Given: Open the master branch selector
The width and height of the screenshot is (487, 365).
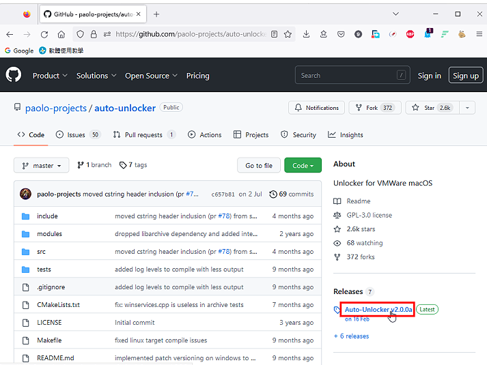Looking at the screenshot, I should coord(41,165).
